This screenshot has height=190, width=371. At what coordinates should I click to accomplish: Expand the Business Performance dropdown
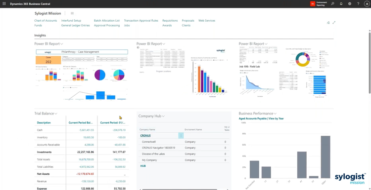pos(275,114)
